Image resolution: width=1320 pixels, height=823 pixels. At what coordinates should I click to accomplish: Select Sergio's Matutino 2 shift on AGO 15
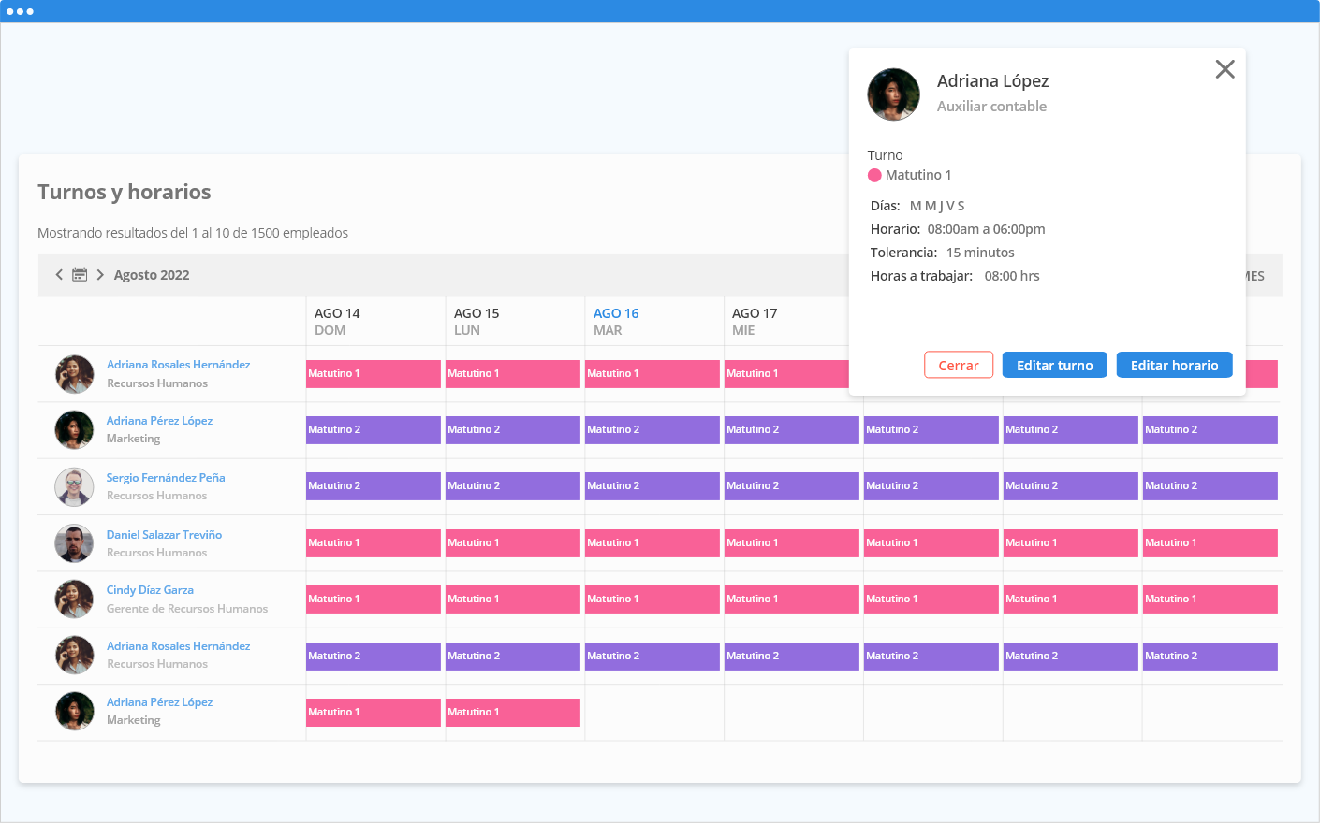click(x=512, y=486)
